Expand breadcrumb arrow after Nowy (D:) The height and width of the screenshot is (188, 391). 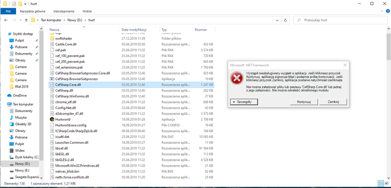(x=85, y=20)
